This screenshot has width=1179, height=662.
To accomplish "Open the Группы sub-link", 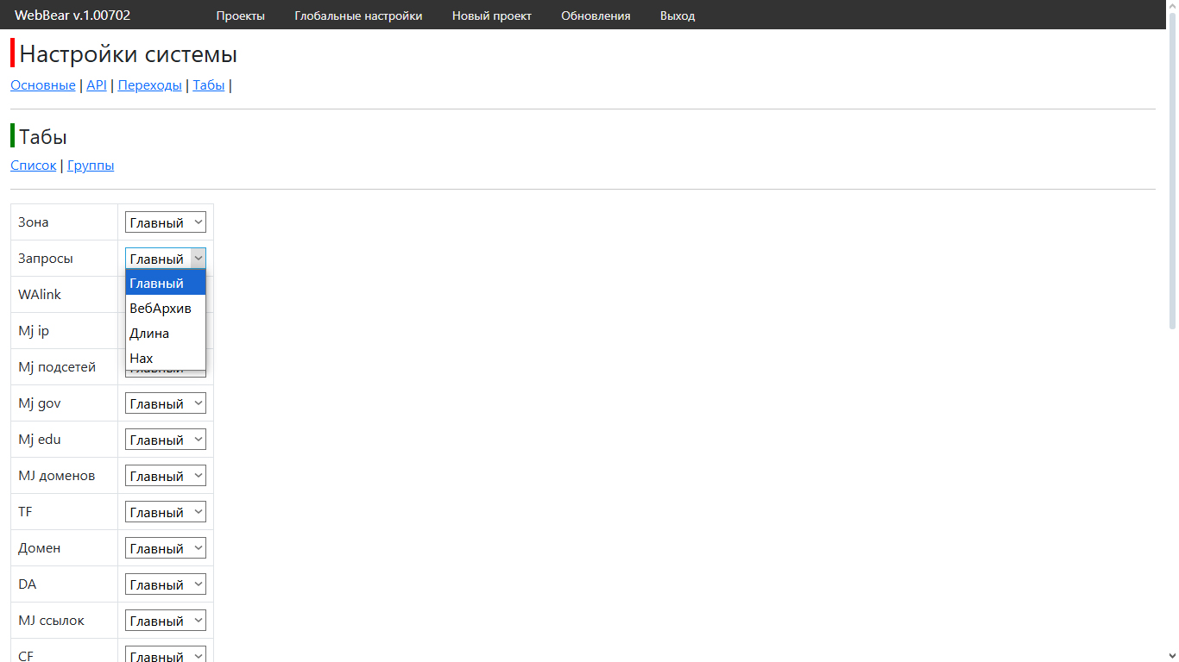I will pyautogui.click(x=91, y=165).
